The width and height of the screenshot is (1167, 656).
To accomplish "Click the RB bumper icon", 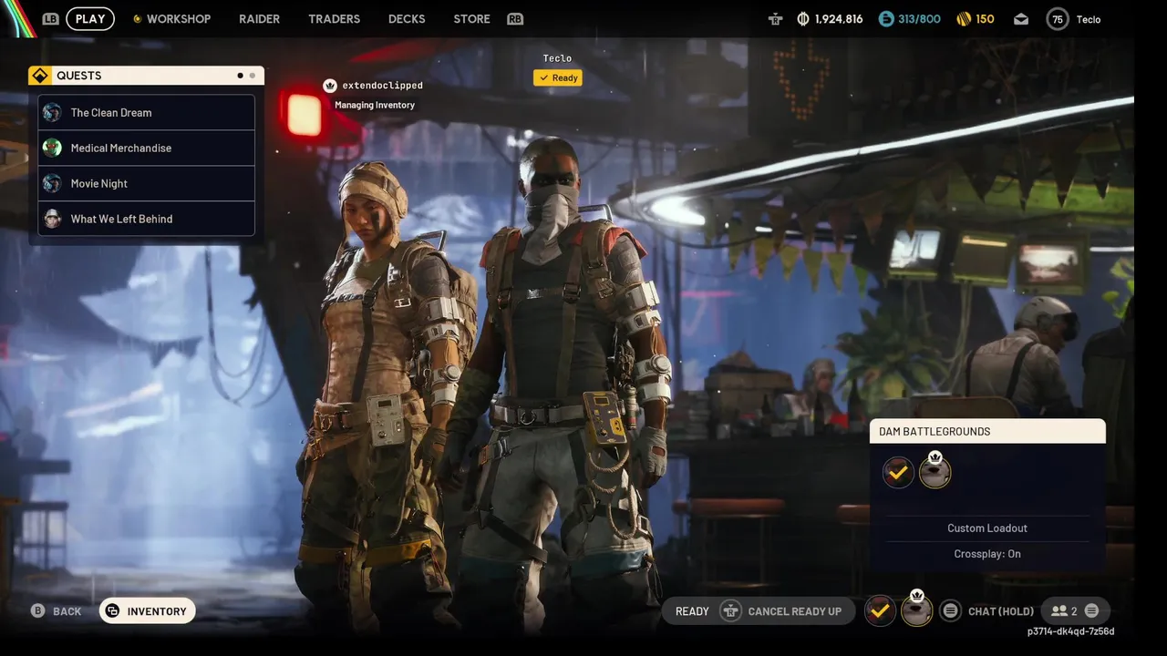I will [x=515, y=18].
